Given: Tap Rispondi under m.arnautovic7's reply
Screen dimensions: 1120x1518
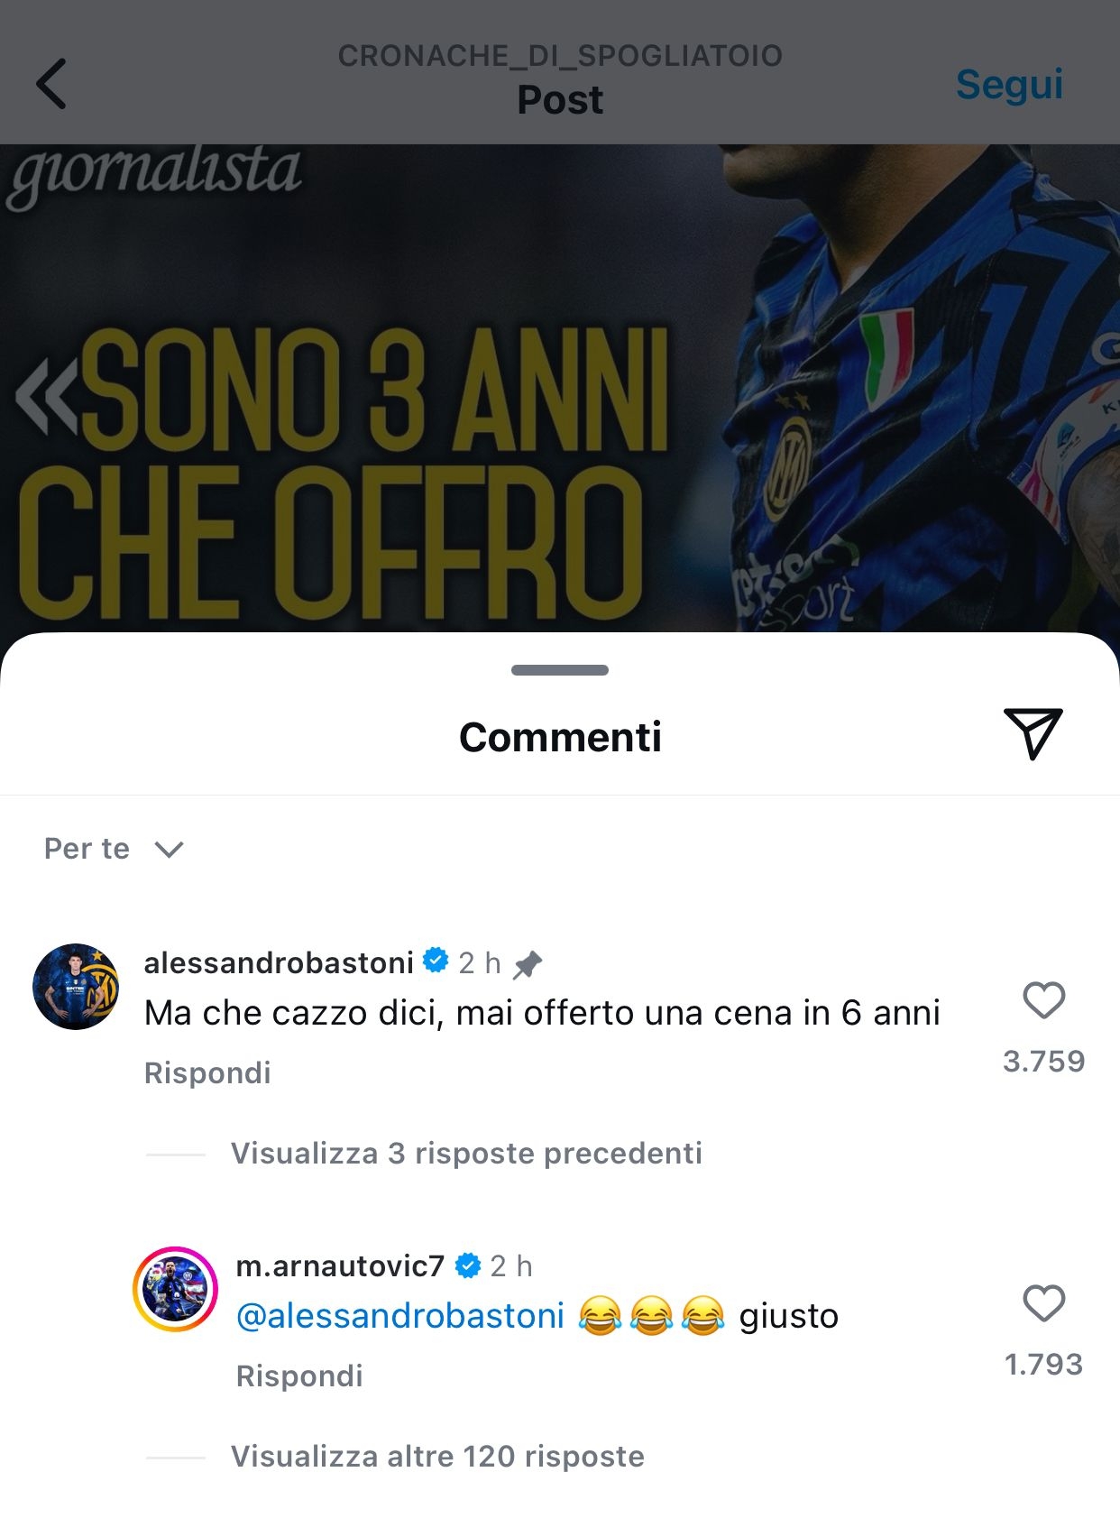Looking at the screenshot, I should tap(299, 1375).
